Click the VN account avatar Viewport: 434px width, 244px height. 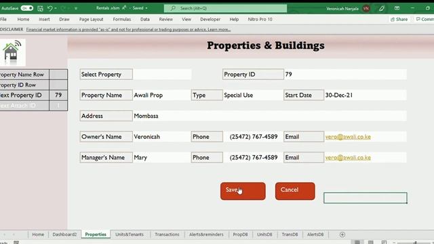(x=366, y=8)
